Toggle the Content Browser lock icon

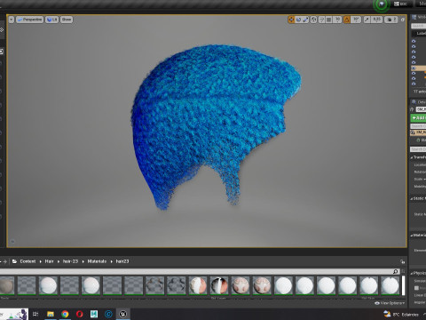tap(402, 261)
